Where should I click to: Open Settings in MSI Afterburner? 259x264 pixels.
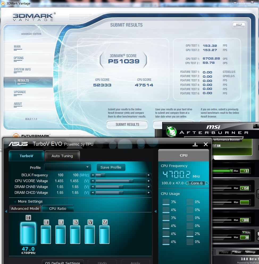click(250, 252)
